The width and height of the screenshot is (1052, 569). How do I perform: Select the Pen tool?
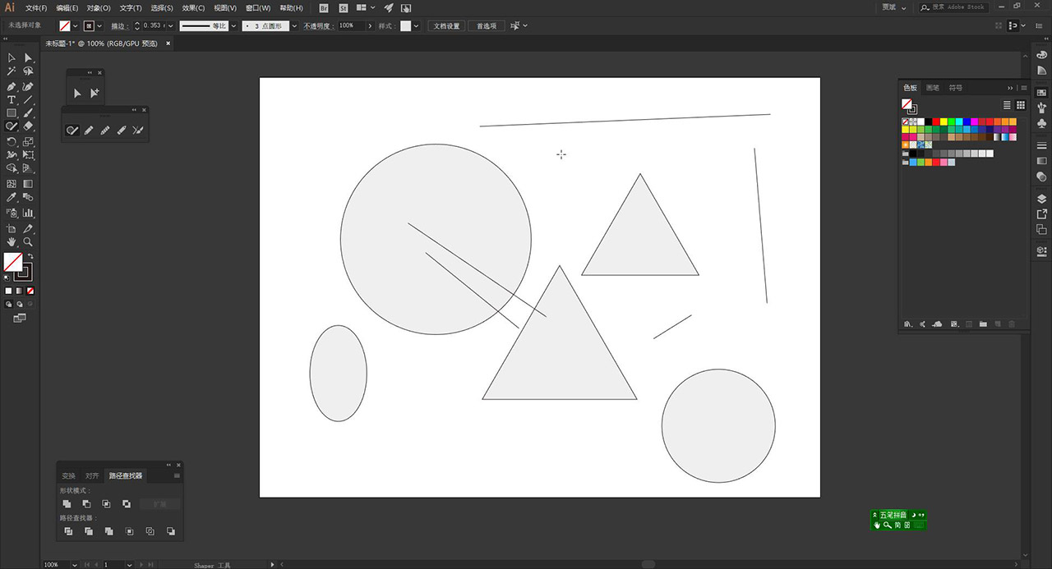pos(12,85)
